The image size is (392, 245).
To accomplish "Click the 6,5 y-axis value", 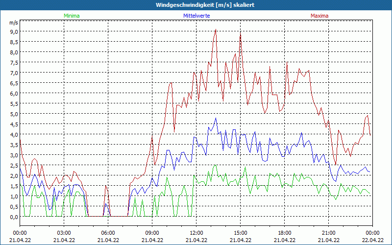I will click(x=14, y=83).
